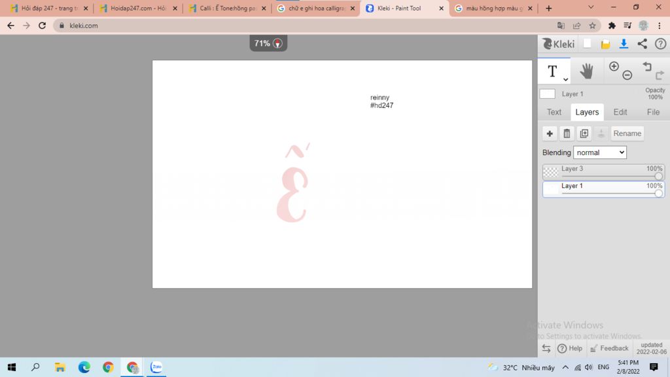670x377 pixels.
Task: Open the Chrome three-dot menu
Action: pos(660,26)
